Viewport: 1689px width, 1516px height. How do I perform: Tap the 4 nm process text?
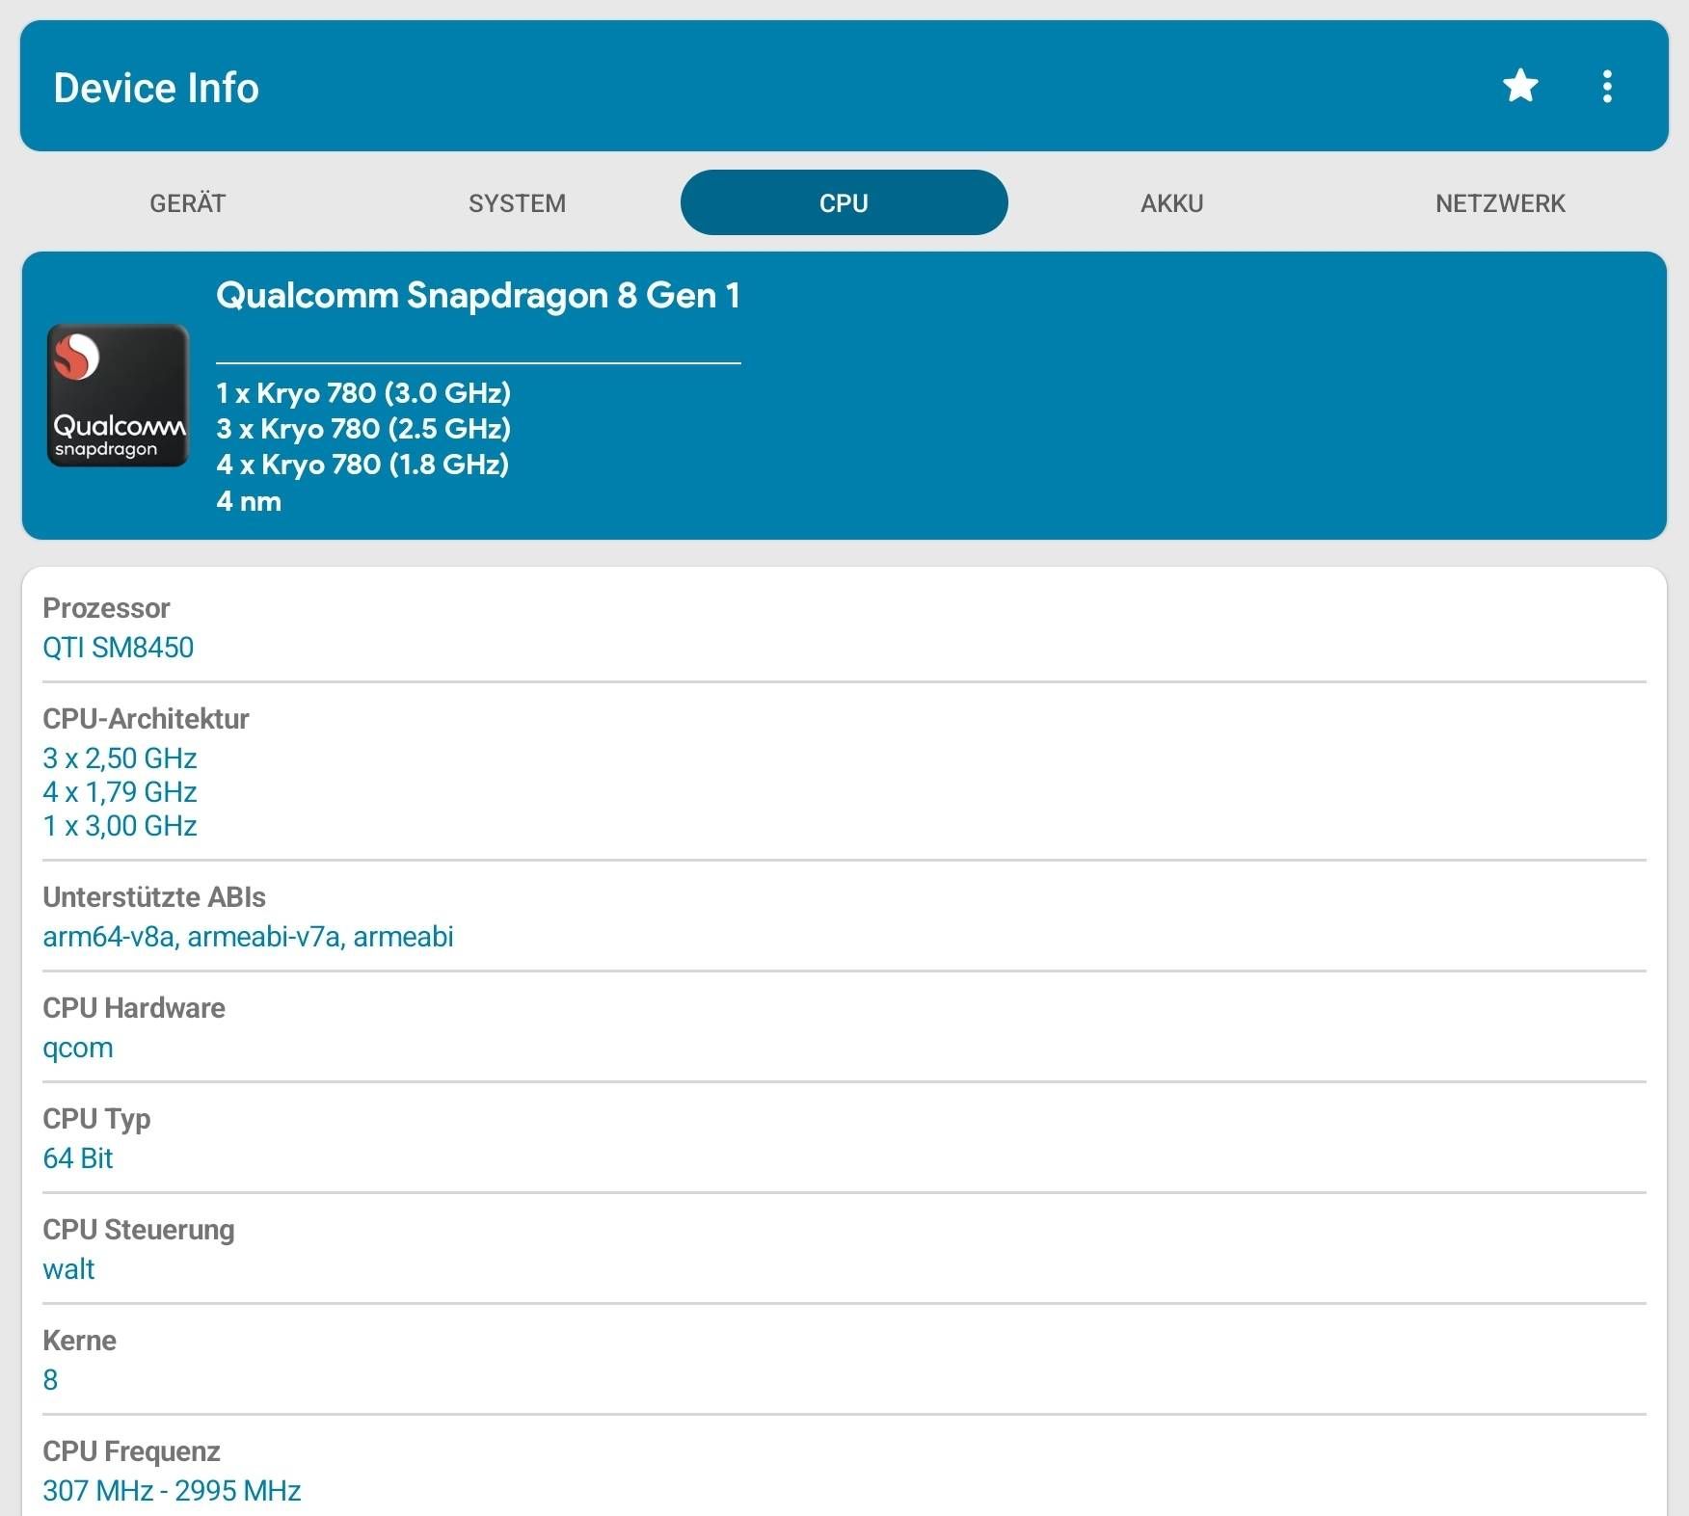249,501
